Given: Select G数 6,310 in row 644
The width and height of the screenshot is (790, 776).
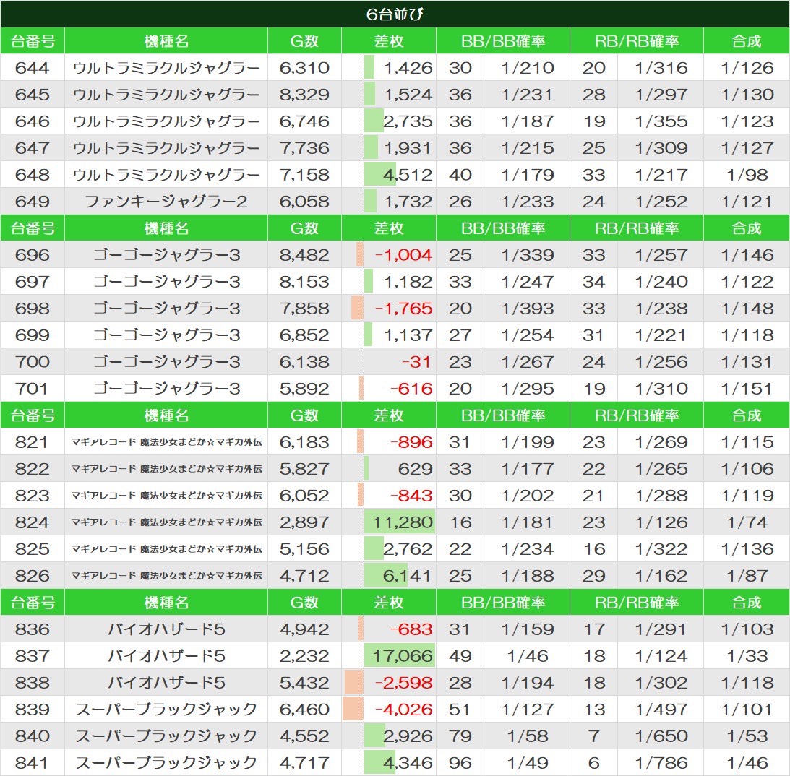Looking at the screenshot, I should 304,67.
